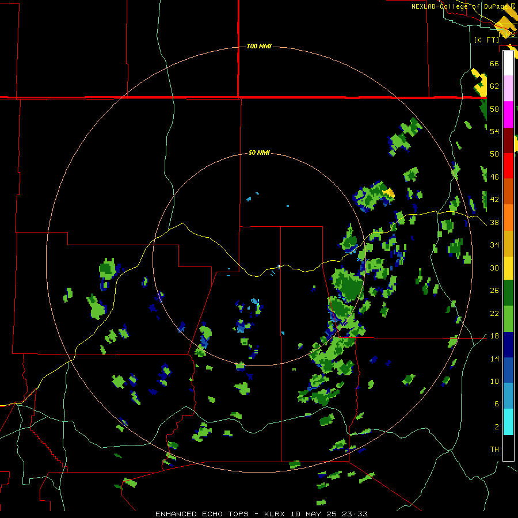Click the 26 legend value
The height and width of the screenshot is (518, 518).
tap(494, 291)
